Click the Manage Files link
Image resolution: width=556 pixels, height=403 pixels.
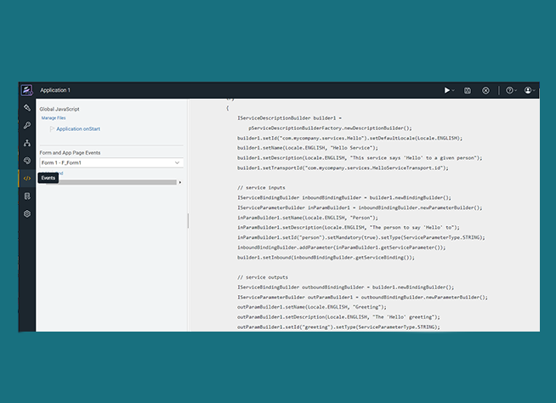coord(54,118)
